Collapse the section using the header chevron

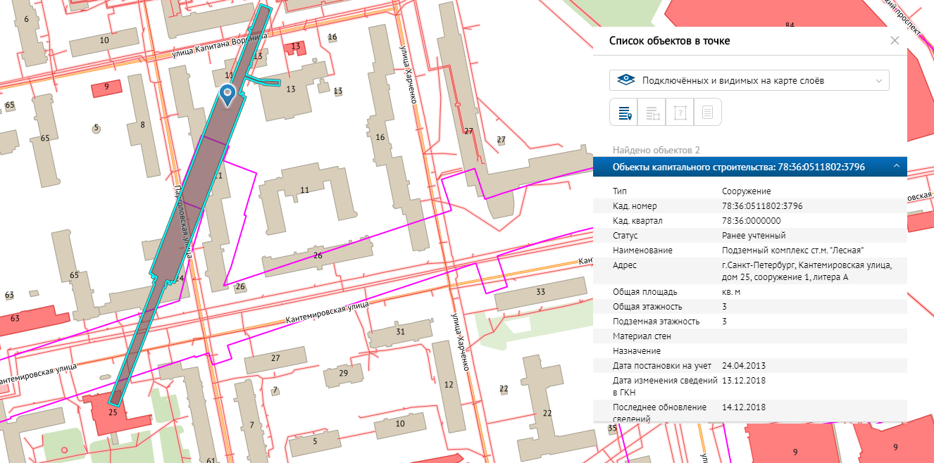(896, 166)
